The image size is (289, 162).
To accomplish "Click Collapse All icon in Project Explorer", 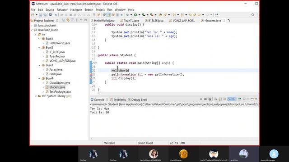I will pyautogui.click(x=63, y=20).
